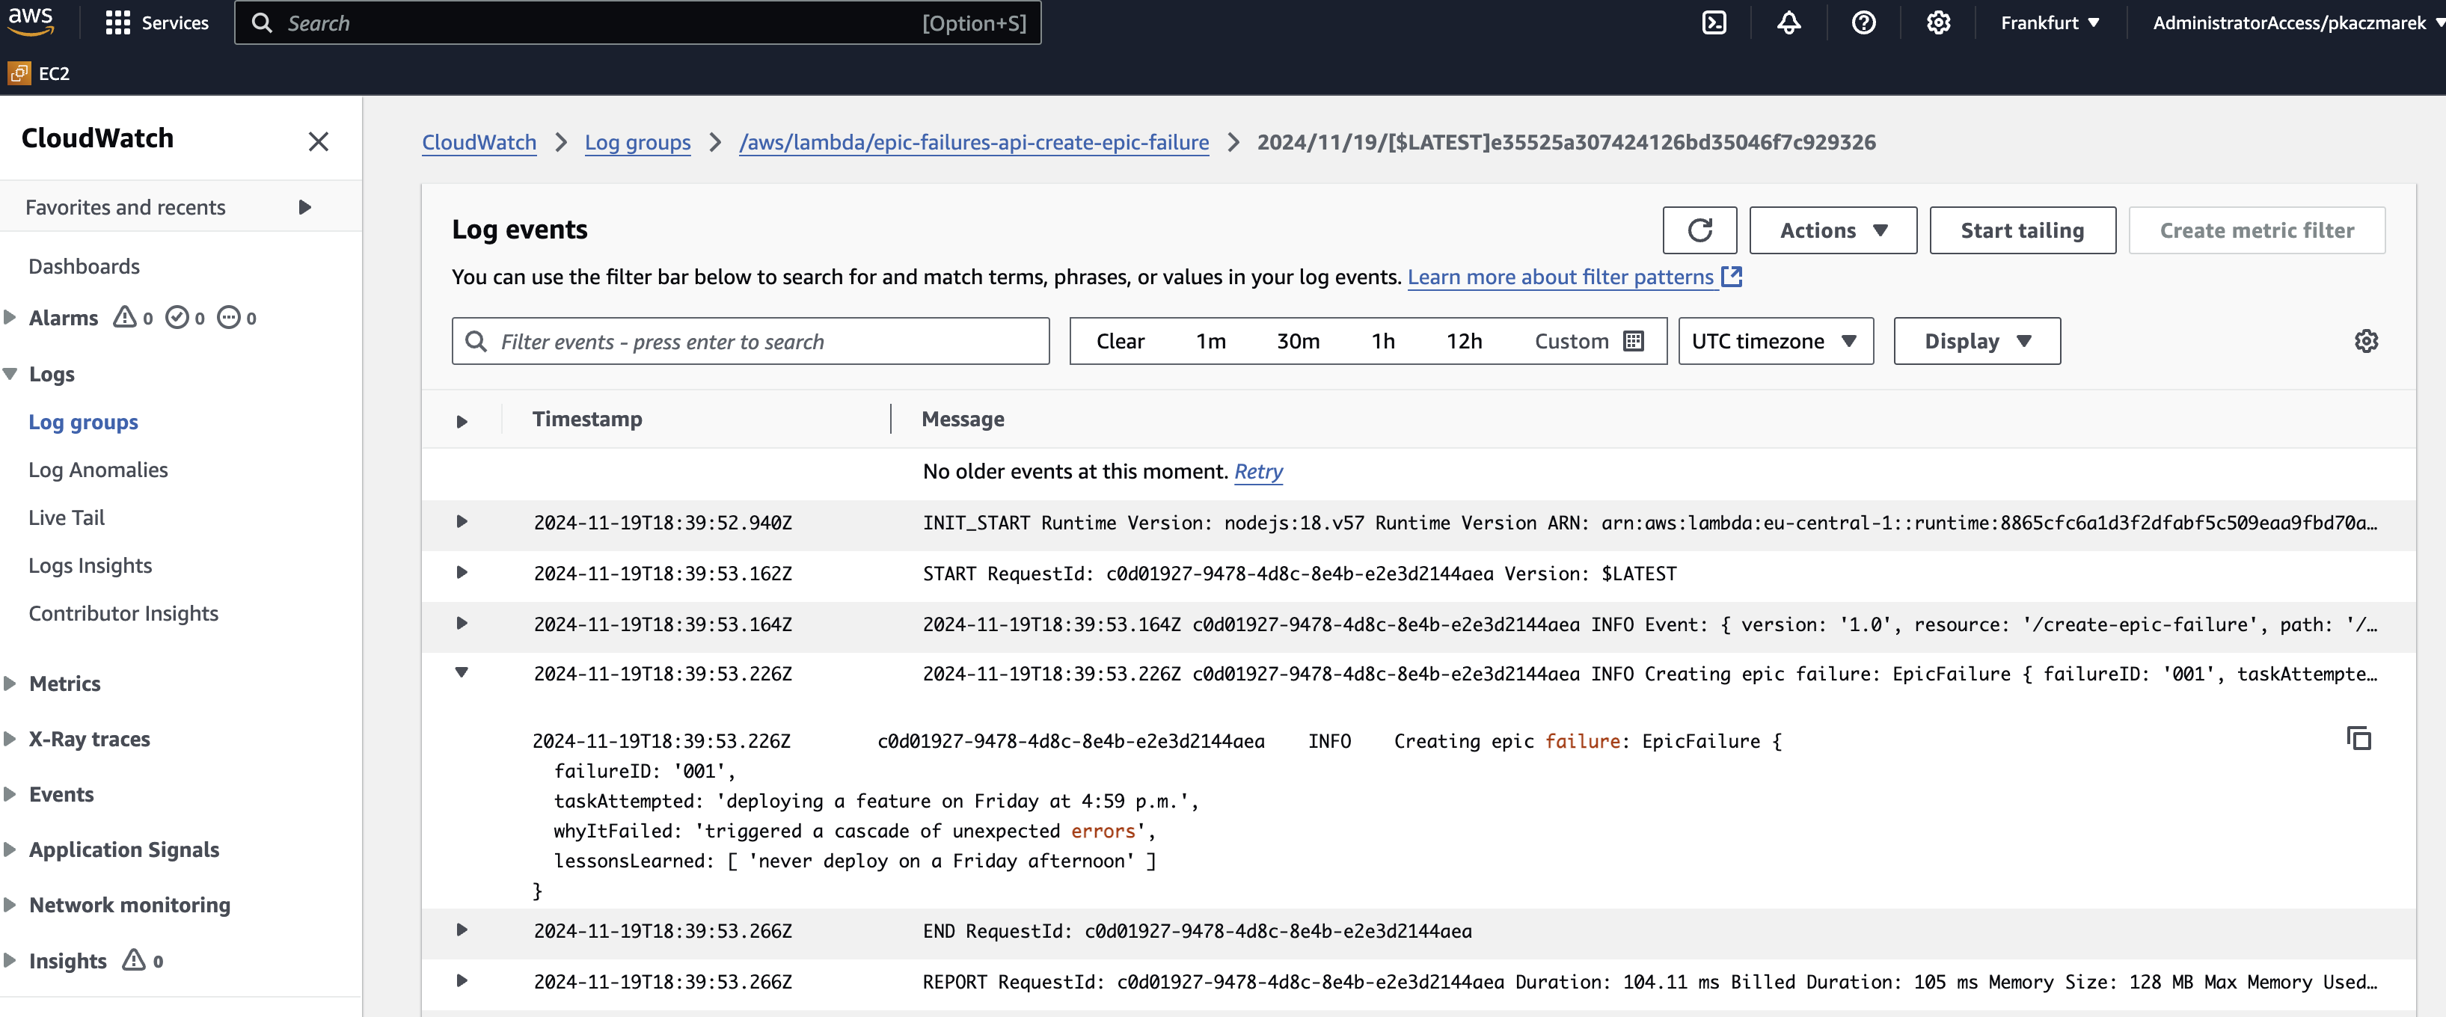Open the AWS home logo

click(x=31, y=21)
